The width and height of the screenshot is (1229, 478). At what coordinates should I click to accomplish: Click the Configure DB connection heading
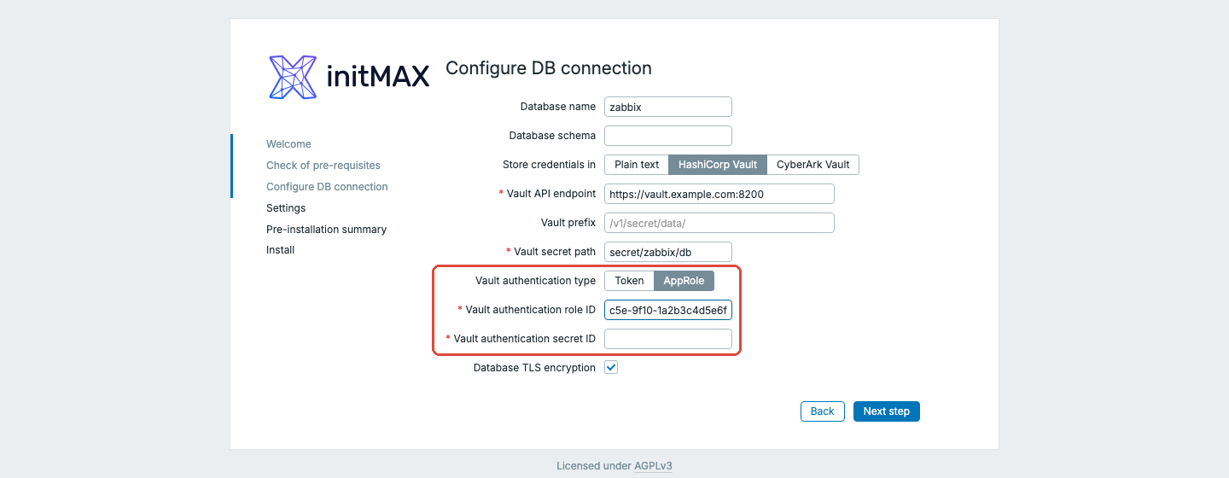tap(549, 68)
